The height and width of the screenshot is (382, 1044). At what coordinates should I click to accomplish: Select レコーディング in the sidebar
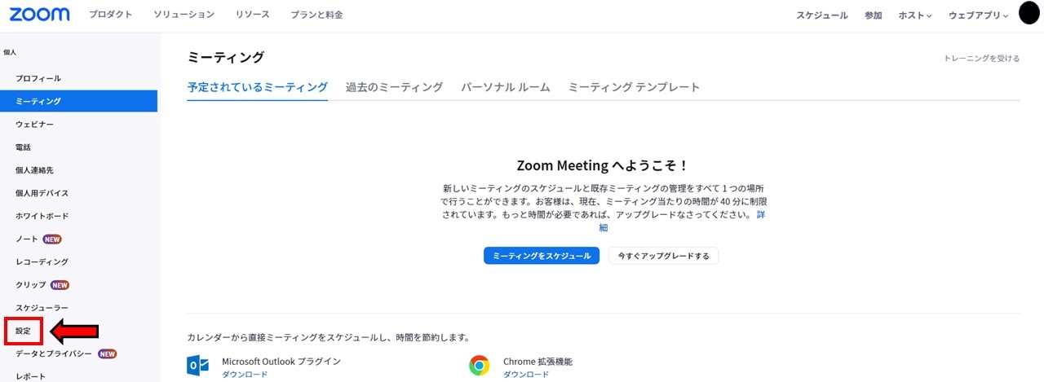click(x=42, y=261)
